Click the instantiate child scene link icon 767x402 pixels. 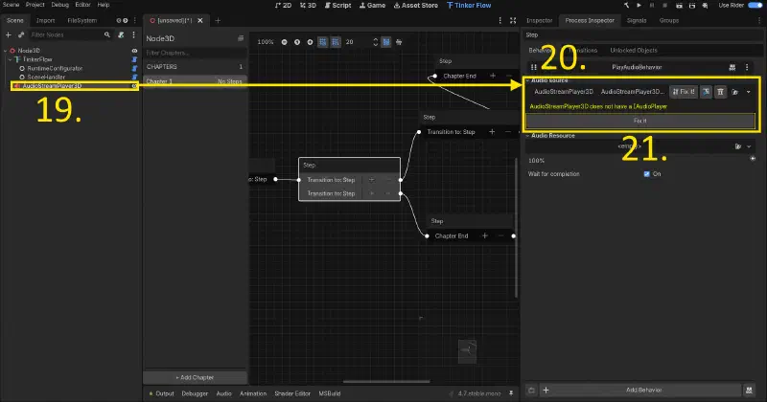21,34
